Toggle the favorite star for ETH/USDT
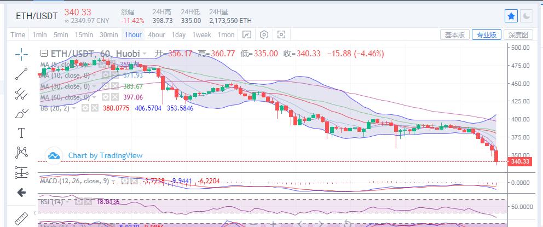The image size is (543, 227). (511, 16)
